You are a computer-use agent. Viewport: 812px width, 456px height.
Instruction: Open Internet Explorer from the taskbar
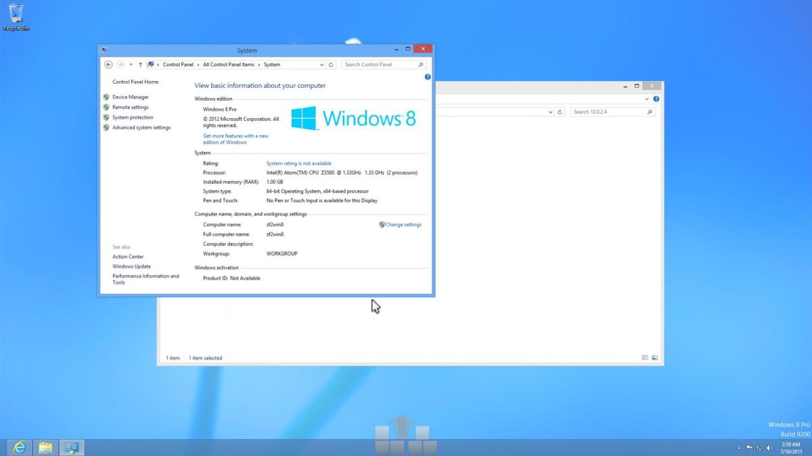pos(18,447)
